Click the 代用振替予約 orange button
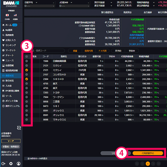The width and height of the screenshot is (167, 167). [x=148, y=153]
